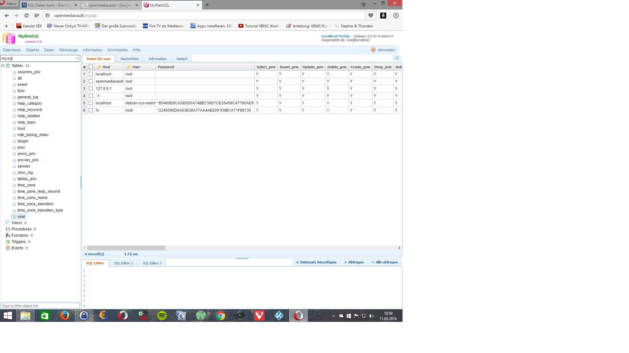
Task: Select the user table in tree
Action: click(21, 217)
